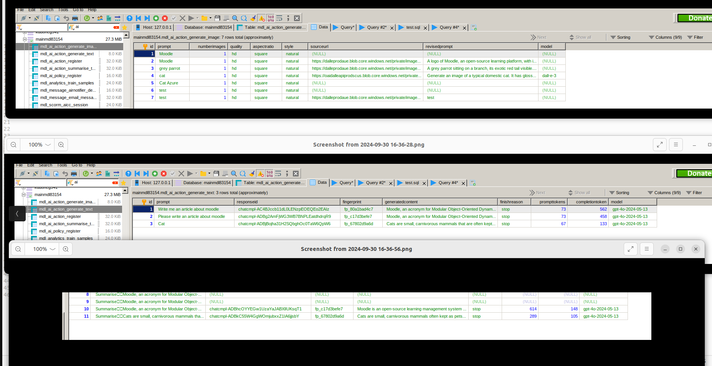This screenshot has height=366, width=712.
Task: Open Tools menu in top screenshot
Action: [x=63, y=10]
